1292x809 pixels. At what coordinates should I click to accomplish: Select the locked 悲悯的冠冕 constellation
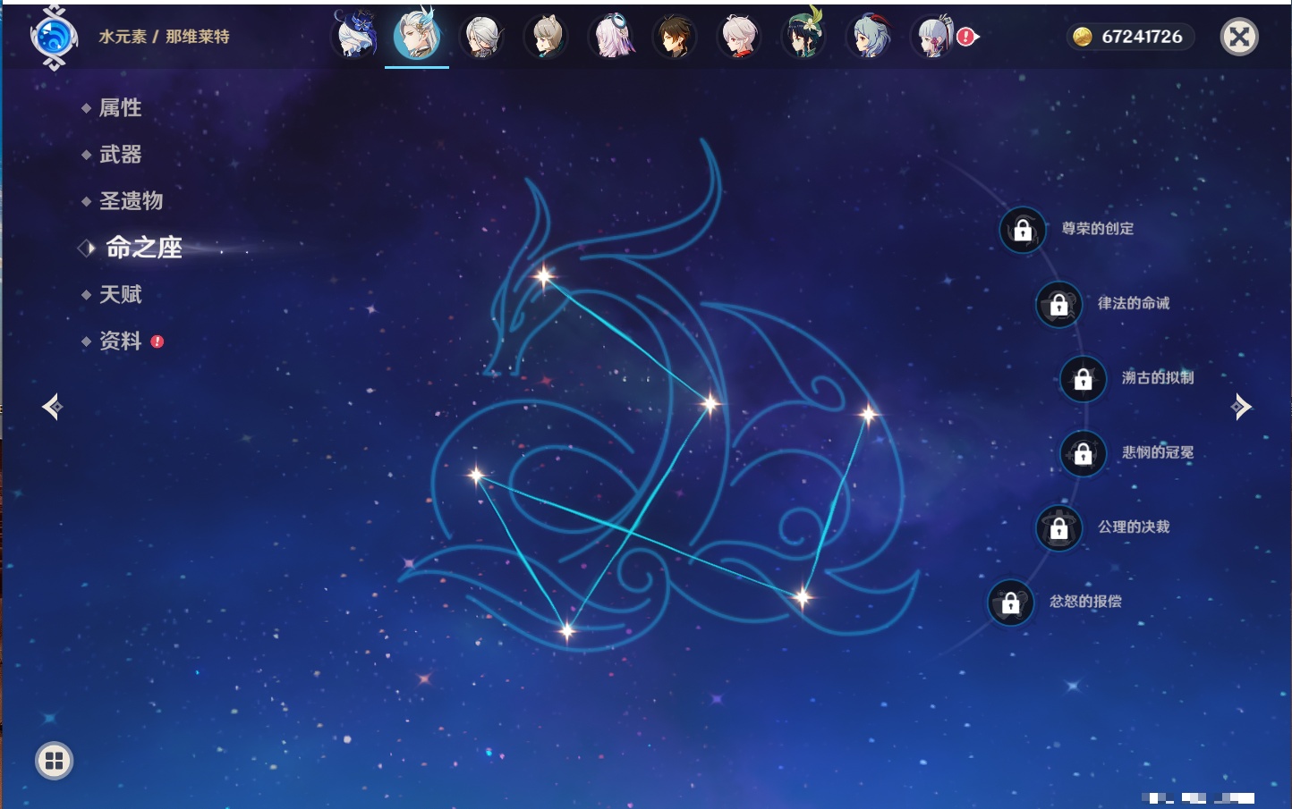pyautogui.click(x=1083, y=454)
